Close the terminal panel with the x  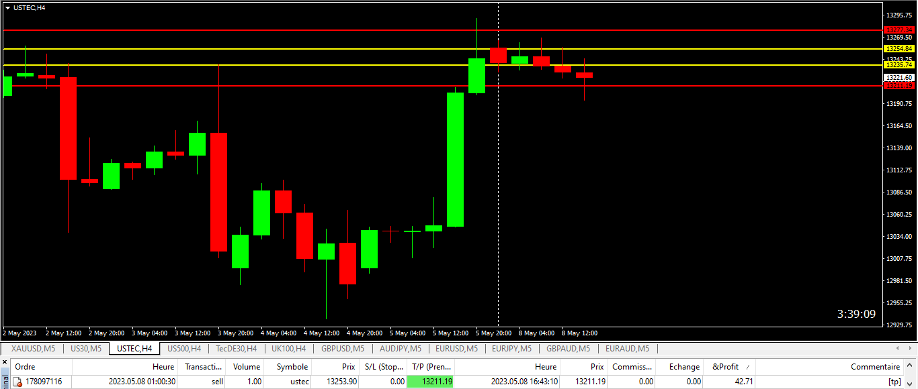[x=3, y=362]
